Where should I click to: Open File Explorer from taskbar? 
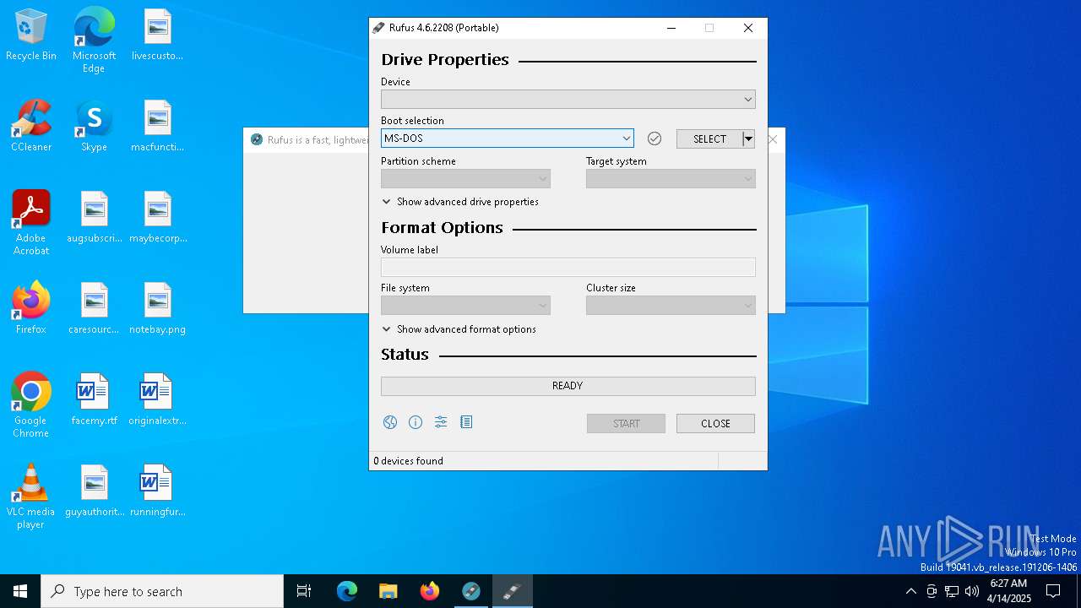(x=388, y=591)
